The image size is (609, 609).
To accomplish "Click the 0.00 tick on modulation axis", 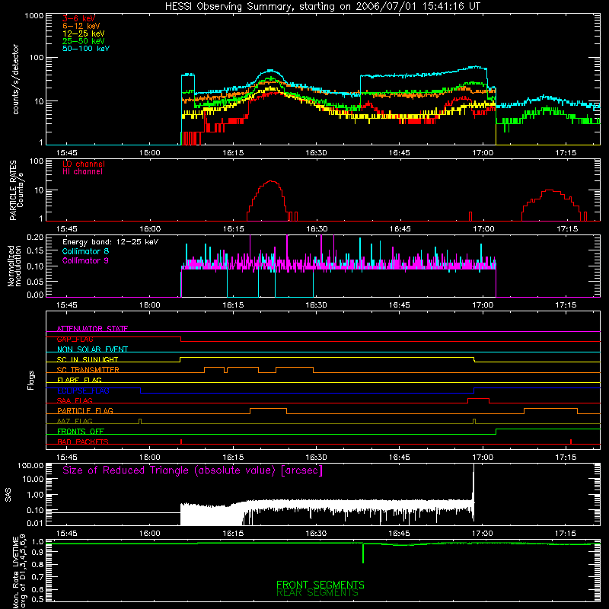I will [x=35, y=295].
